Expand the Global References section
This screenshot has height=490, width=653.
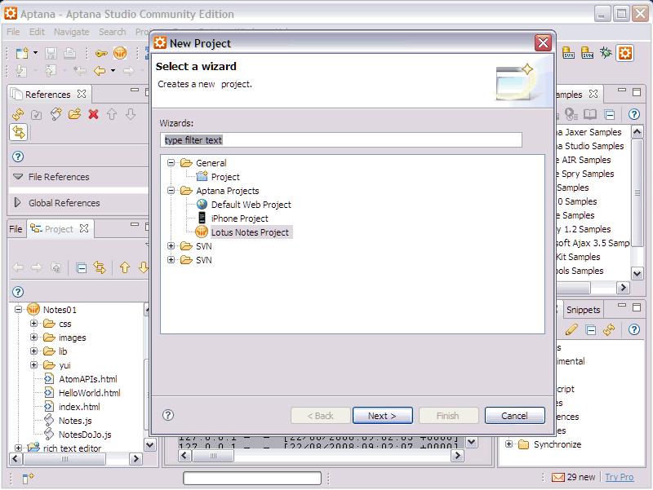pyautogui.click(x=17, y=202)
